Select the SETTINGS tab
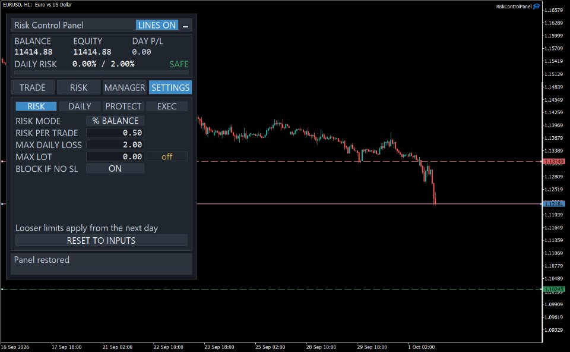This screenshot has height=352, width=570. [170, 88]
